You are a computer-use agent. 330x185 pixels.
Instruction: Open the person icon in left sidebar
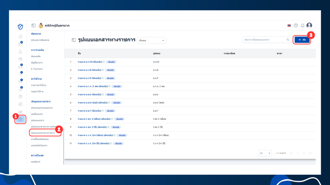click(20, 52)
